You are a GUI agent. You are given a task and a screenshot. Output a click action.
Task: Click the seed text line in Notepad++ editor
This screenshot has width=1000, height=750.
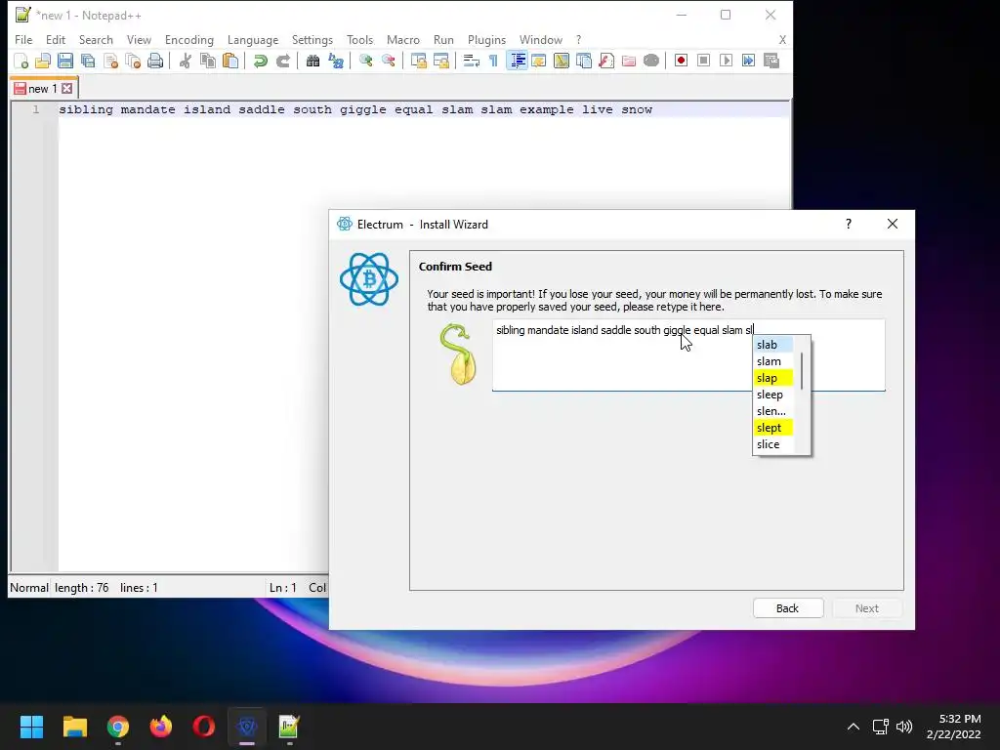click(x=355, y=109)
